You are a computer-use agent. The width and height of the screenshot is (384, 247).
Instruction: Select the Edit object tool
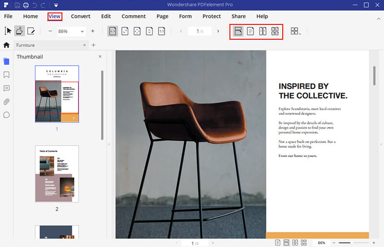point(31,31)
